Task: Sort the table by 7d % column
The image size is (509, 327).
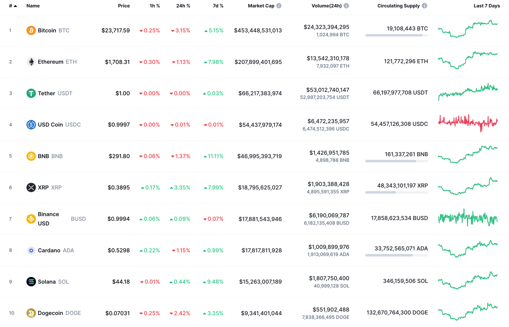Action: pos(218,6)
